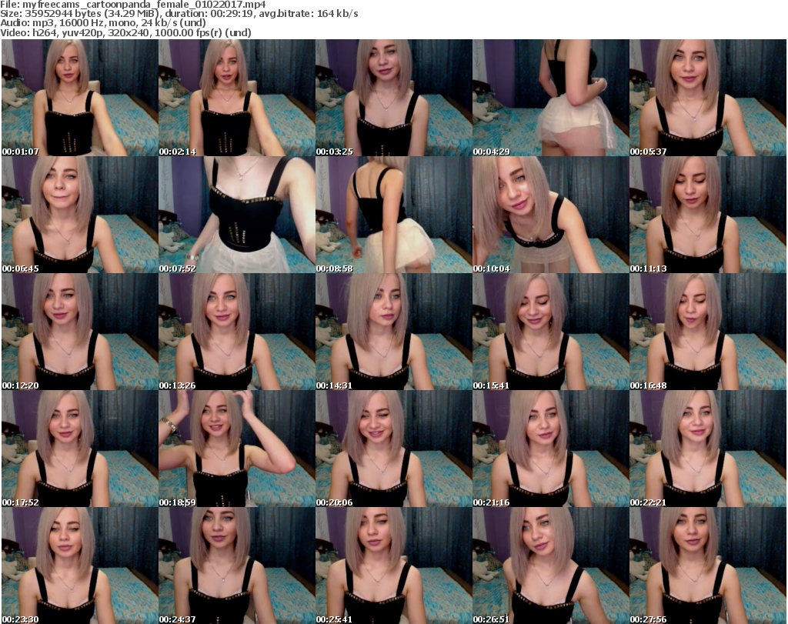Click the 'Audio: mp3, 16000 Hz' line
The image size is (788, 624).
(x=103, y=23)
